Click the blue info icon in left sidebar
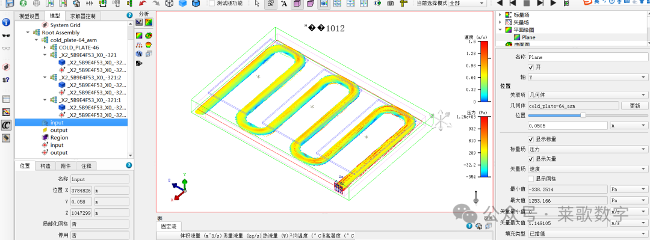650x240 pixels. (x=6, y=22)
